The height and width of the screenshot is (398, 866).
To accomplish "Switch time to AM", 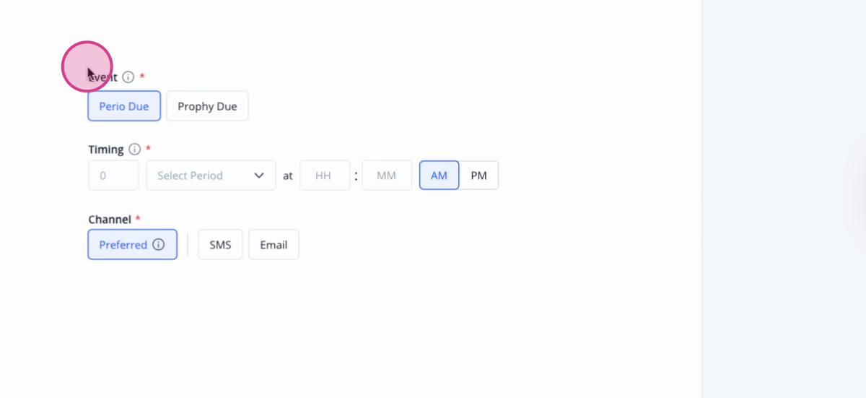I will [439, 176].
